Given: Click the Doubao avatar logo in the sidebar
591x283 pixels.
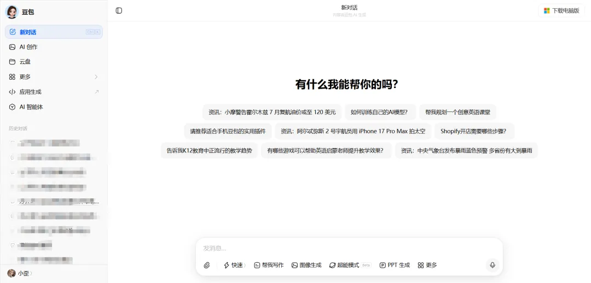Looking at the screenshot, I should point(11,12).
